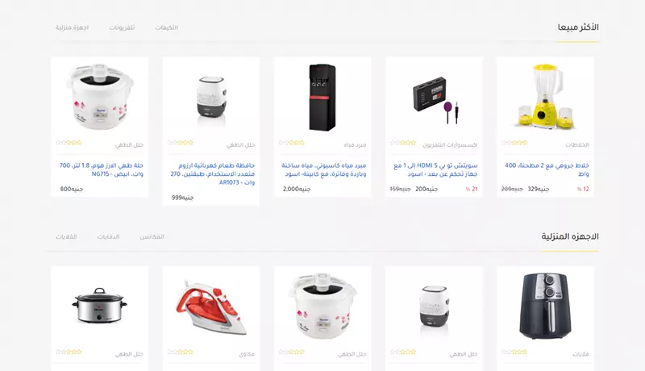The width and height of the screenshot is (645, 371).
Task: Open خلاط جروهي مع 2 مطحنة link
Action: (x=547, y=169)
